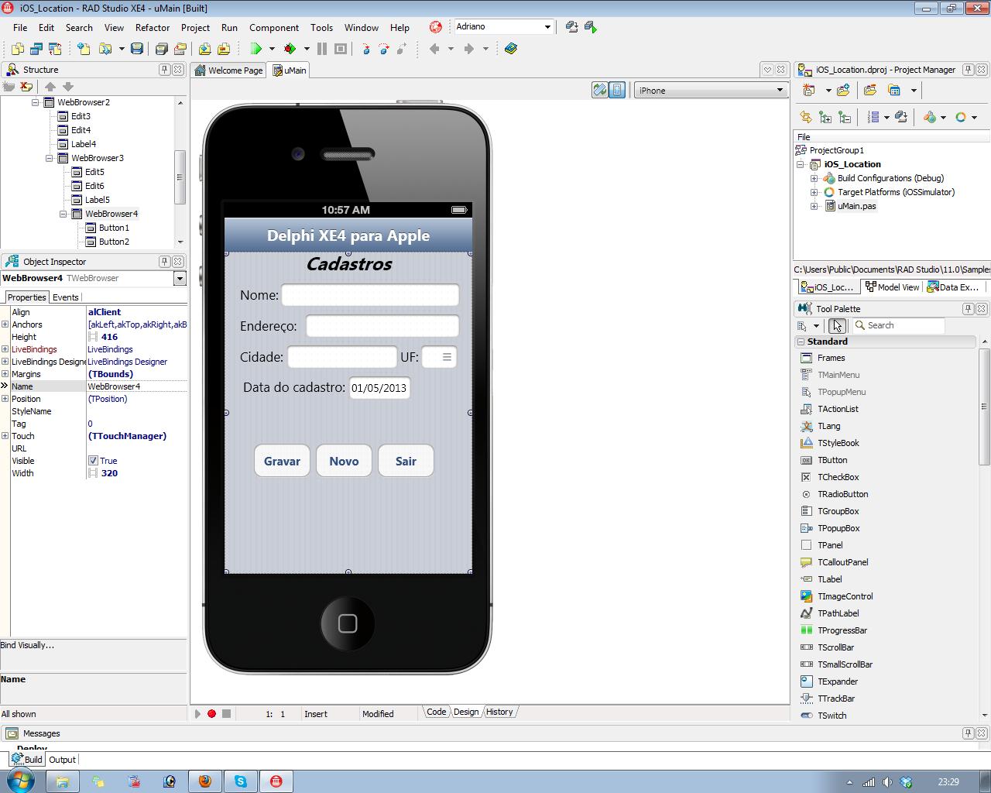Toggle orientation button left of device frame toggle
This screenshot has width=991, height=793.
600,91
